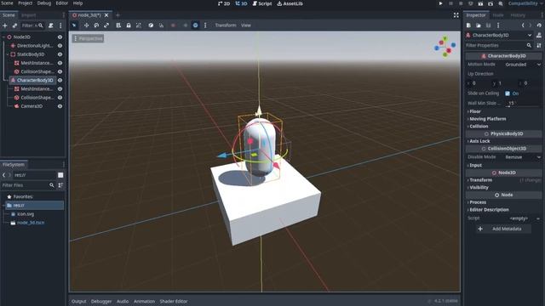Image resolution: width=545 pixels, height=306 pixels.
Task: Open the list-select tool in viewport toolbar
Action: [x=118, y=25]
